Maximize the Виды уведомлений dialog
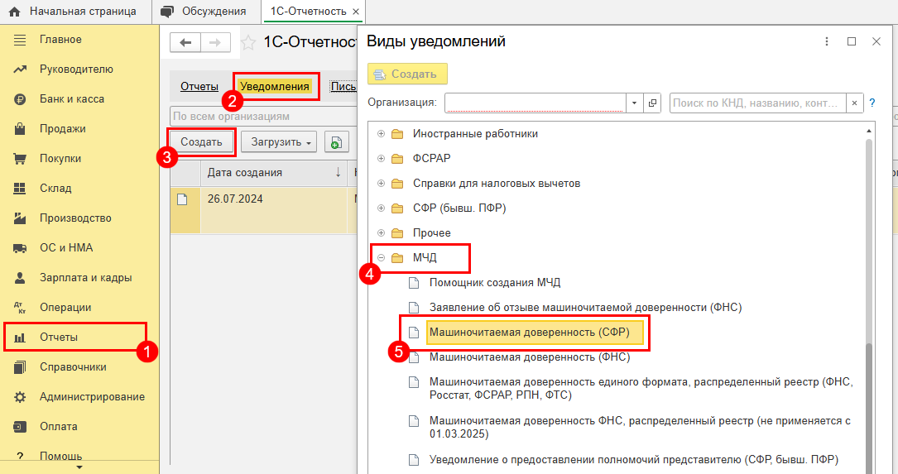 coord(852,41)
